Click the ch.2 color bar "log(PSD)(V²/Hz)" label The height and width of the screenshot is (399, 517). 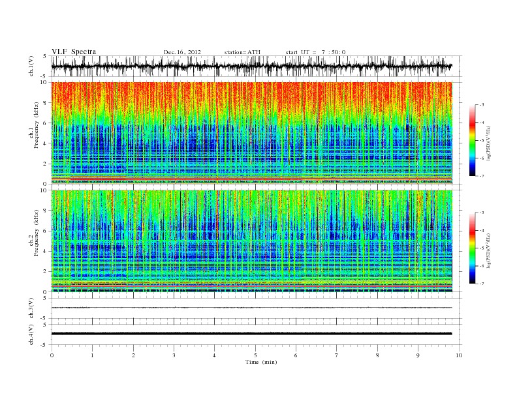[x=488, y=250]
